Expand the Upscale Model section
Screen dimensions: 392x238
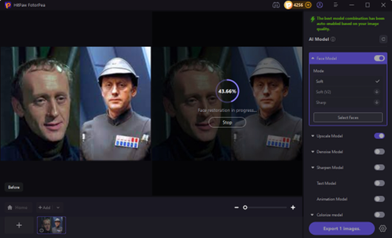point(312,136)
